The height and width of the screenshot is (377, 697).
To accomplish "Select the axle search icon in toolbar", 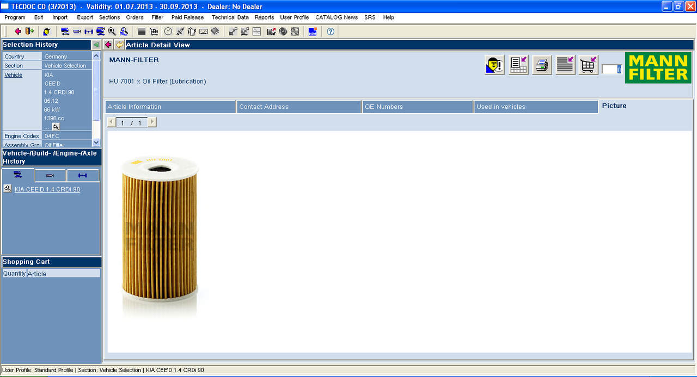I will pyautogui.click(x=89, y=31).
